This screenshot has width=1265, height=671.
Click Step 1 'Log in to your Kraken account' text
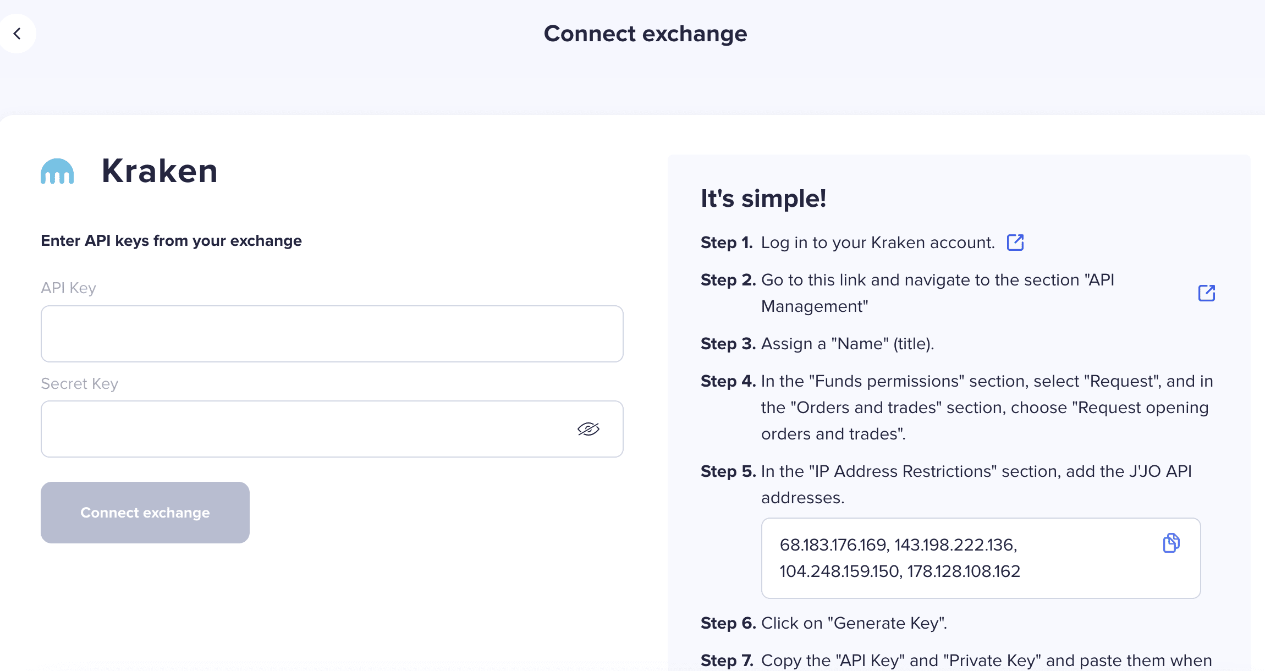[x=878, y=243]
